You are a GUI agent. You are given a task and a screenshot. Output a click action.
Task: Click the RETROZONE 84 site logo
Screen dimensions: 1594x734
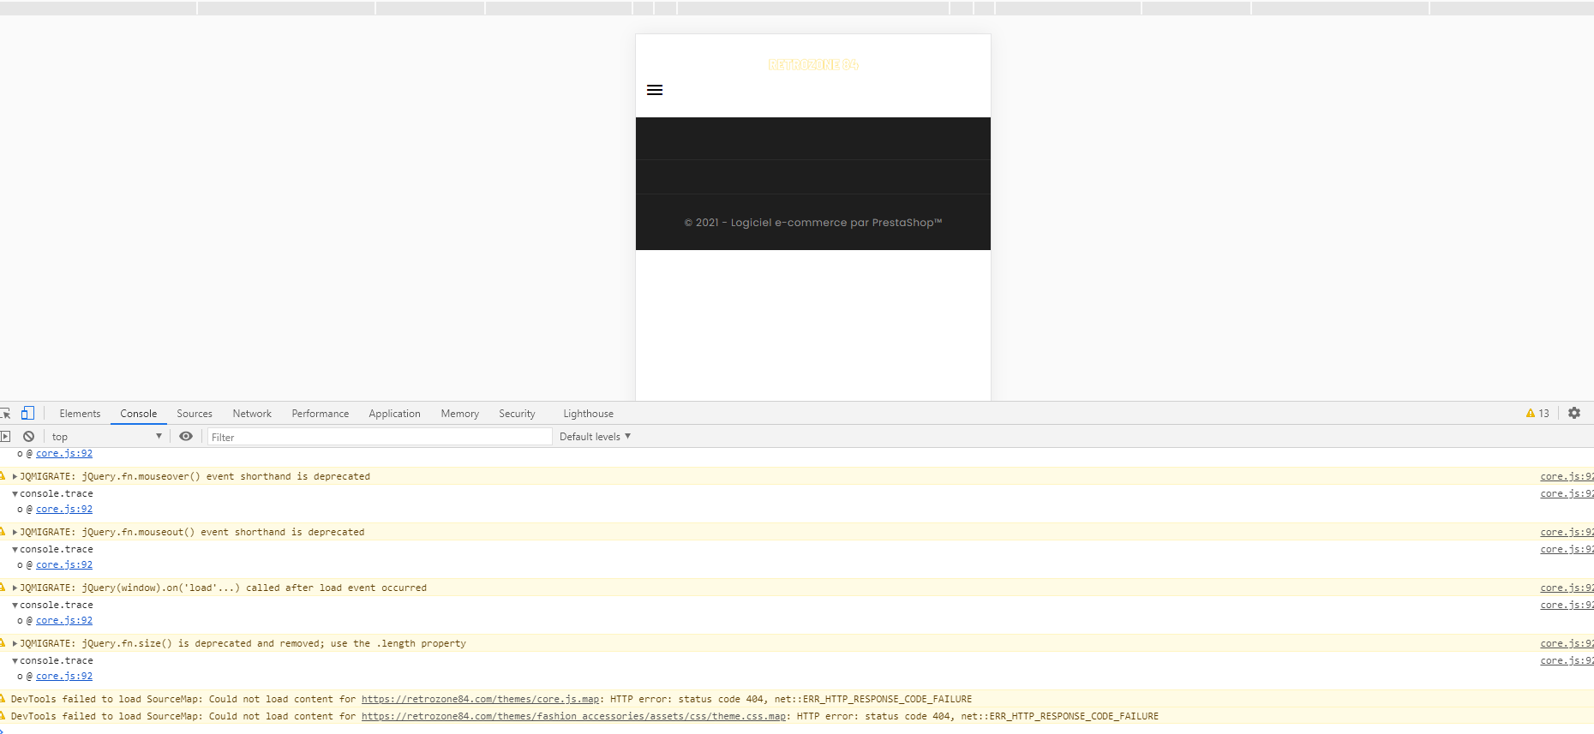(813, 65)
